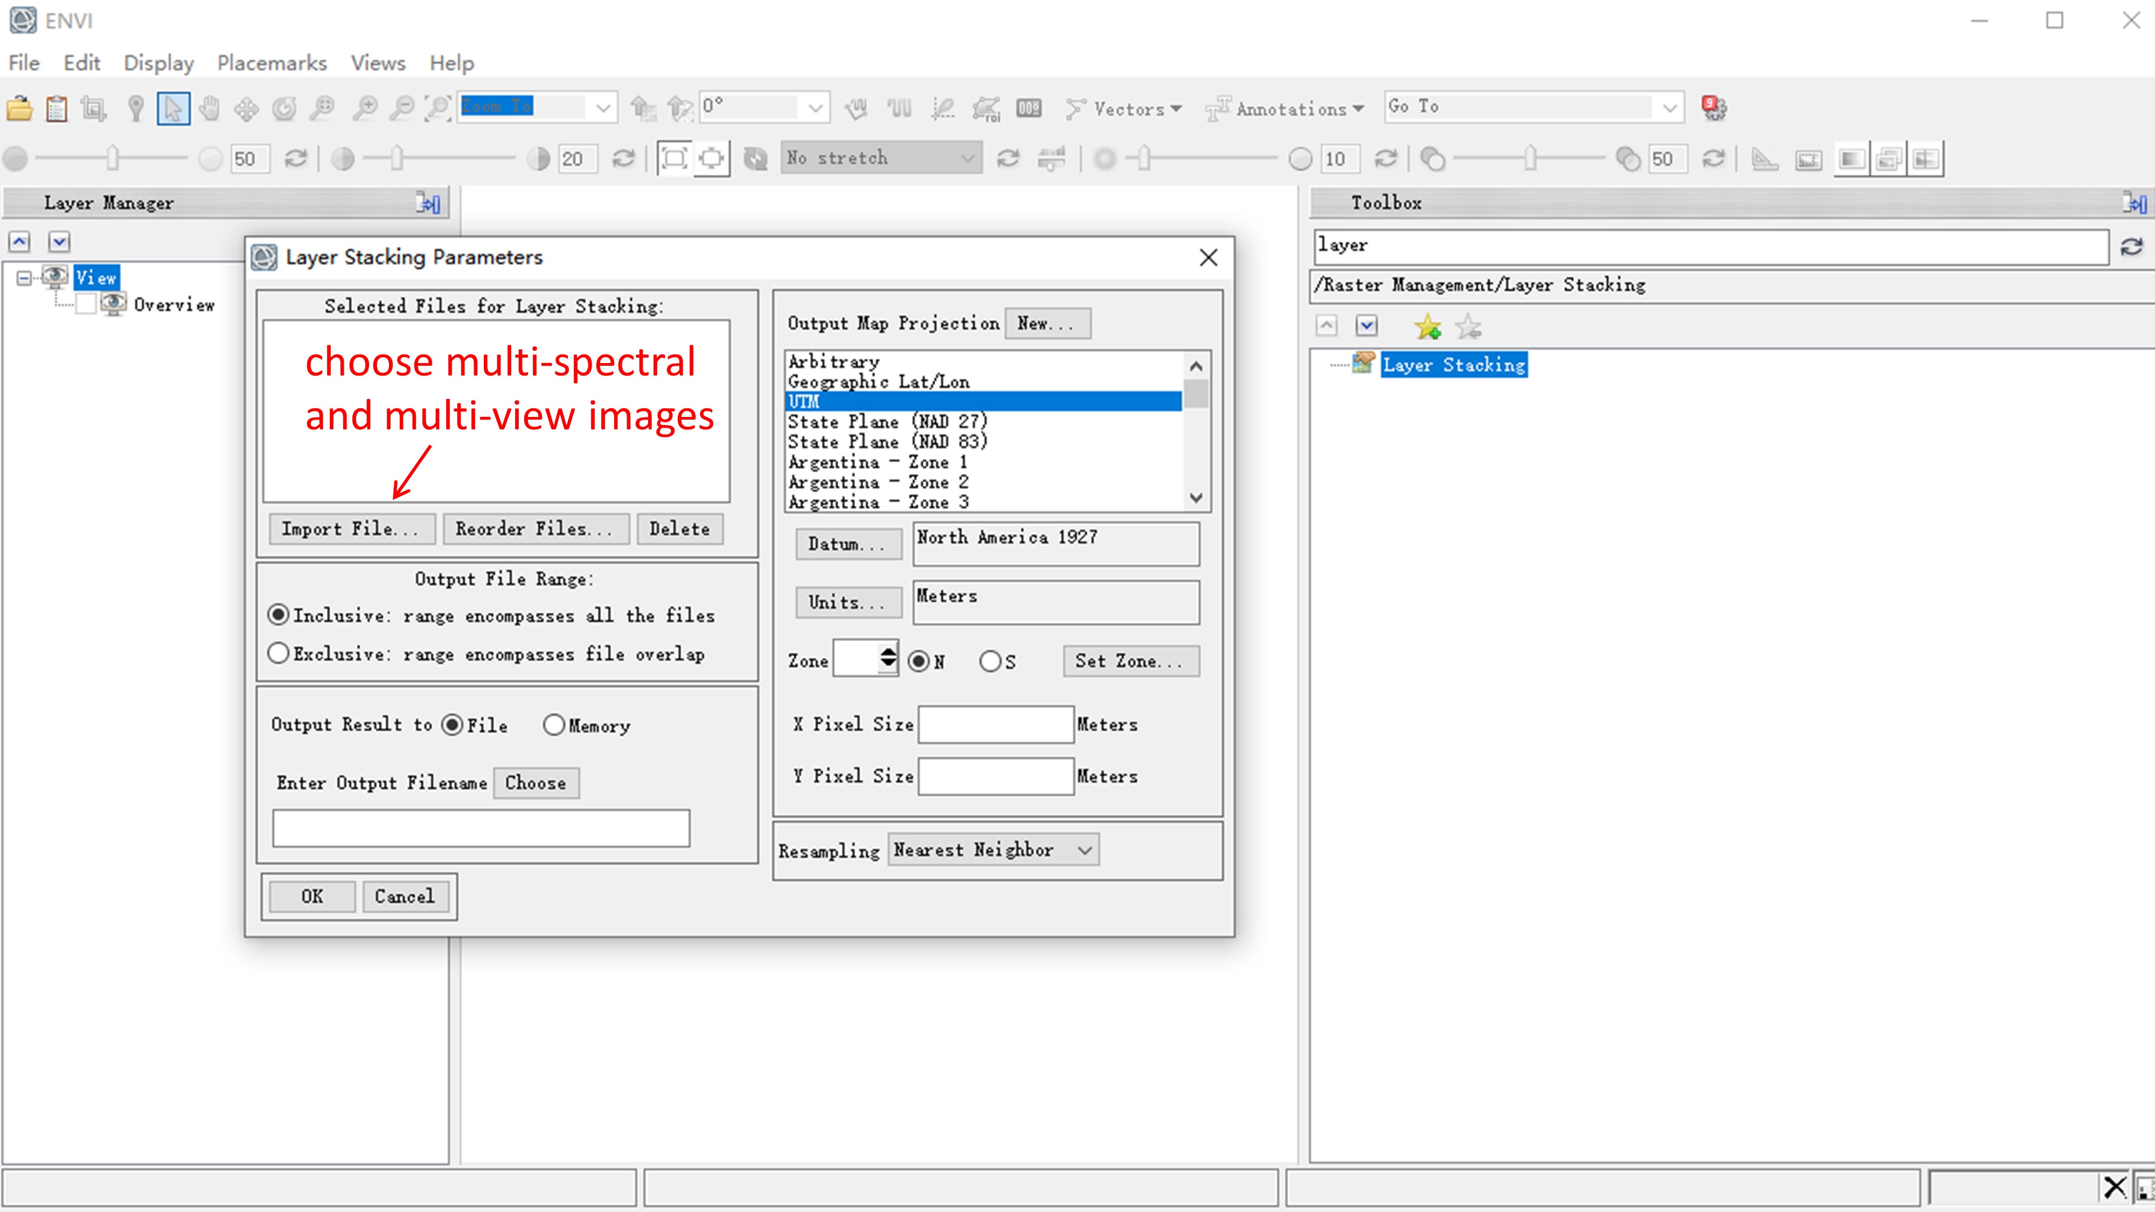Toggle the Overview checkbox in Layer Manager
This screenshot has height=1212, width=2155.
86,304
